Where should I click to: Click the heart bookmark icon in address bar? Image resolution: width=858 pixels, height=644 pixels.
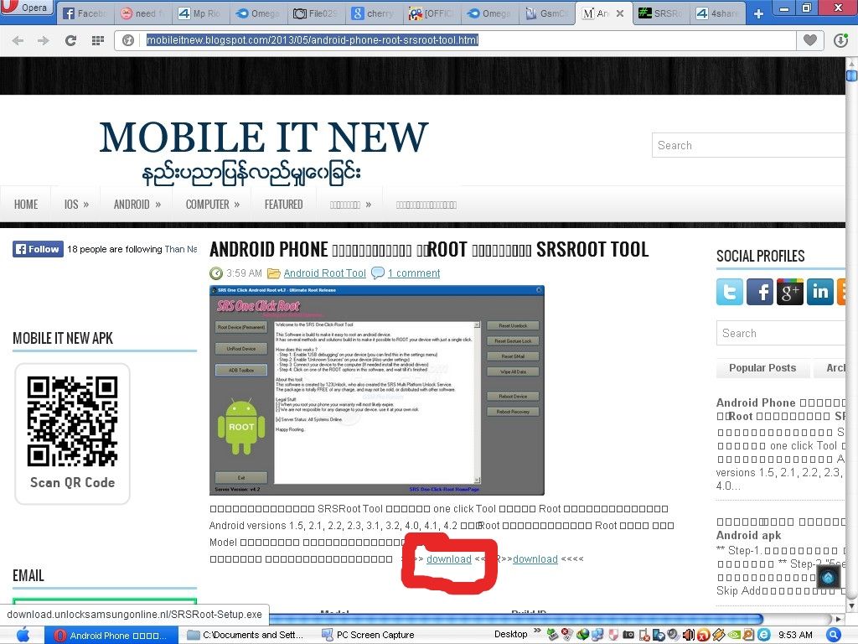pos(809,40)
